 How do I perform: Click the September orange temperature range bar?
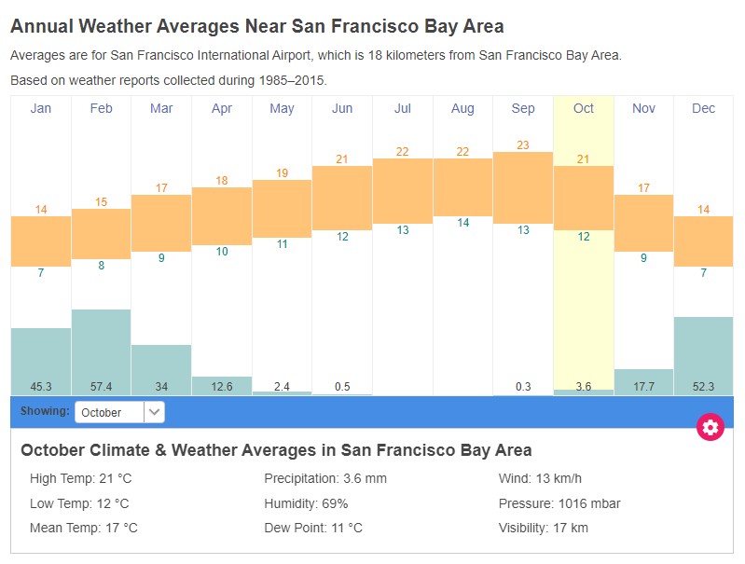[x=523, y=187]
